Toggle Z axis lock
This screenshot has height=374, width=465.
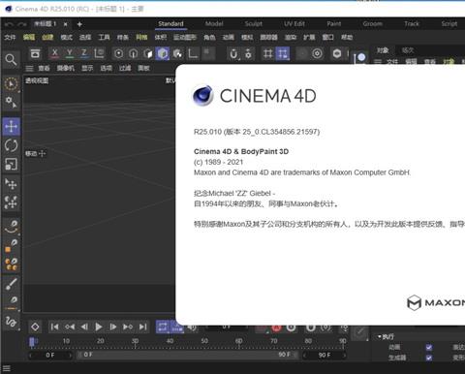pos(84,53)
